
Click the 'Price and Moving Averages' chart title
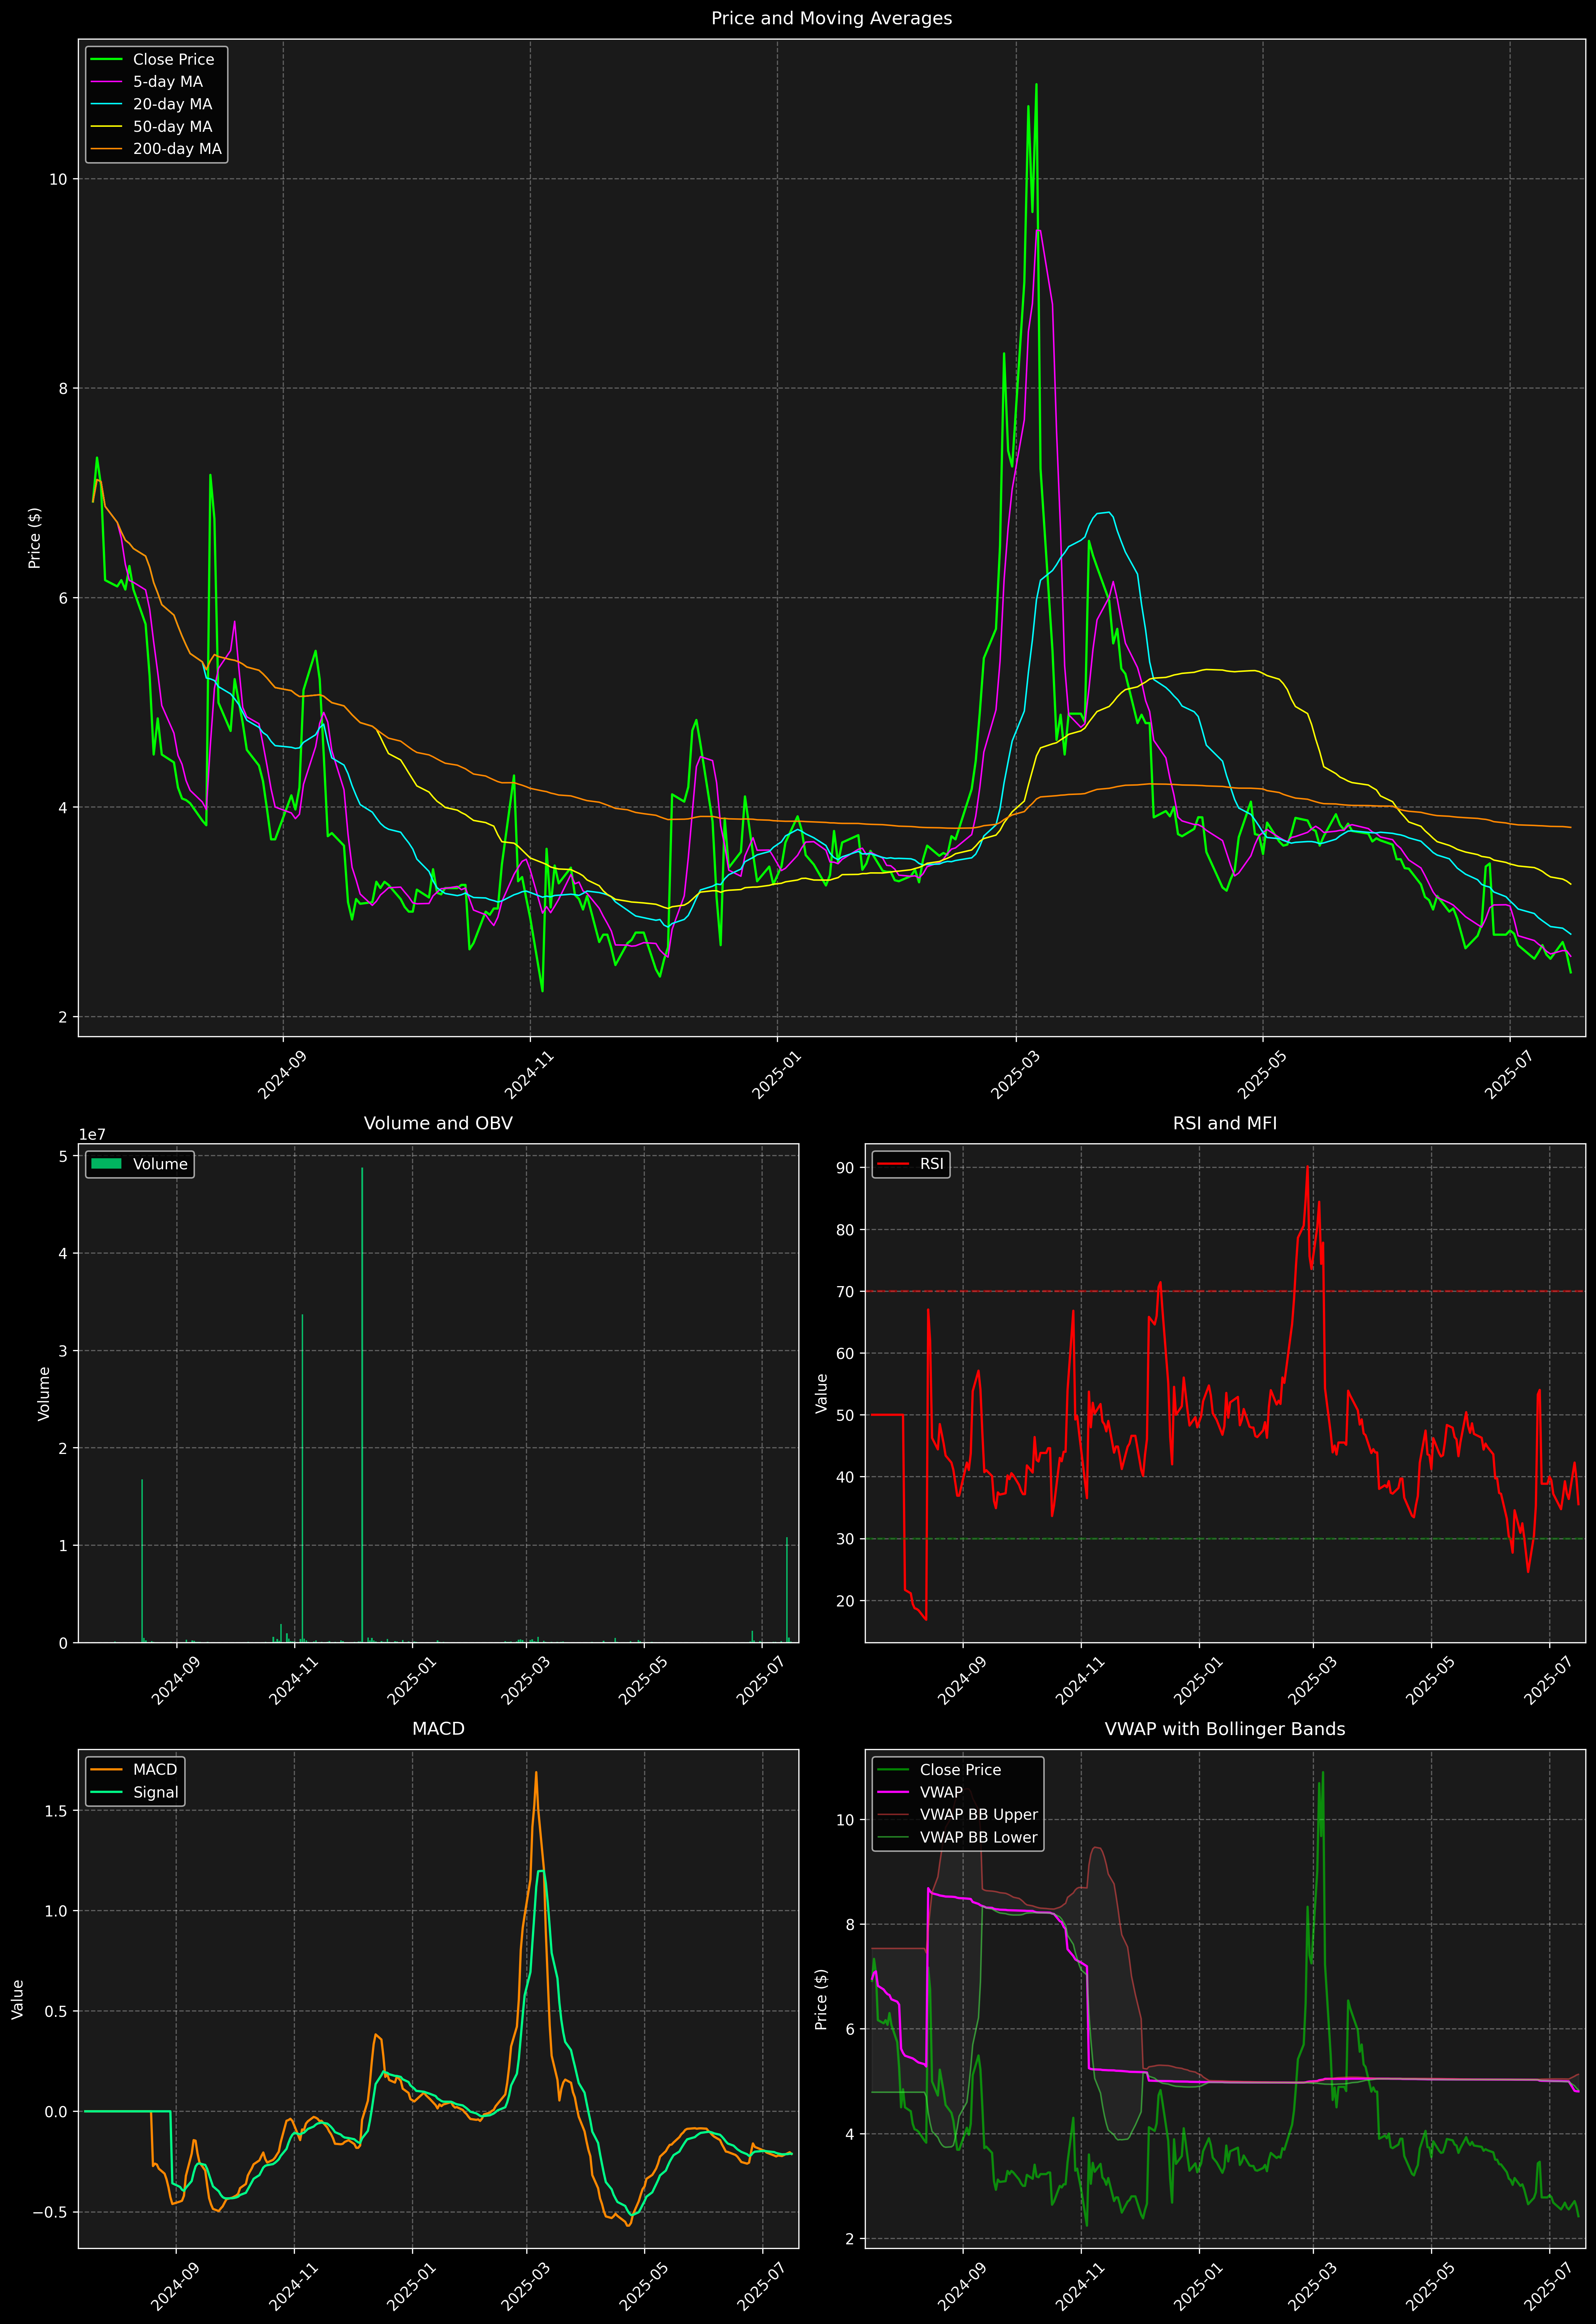click(831, 18)
